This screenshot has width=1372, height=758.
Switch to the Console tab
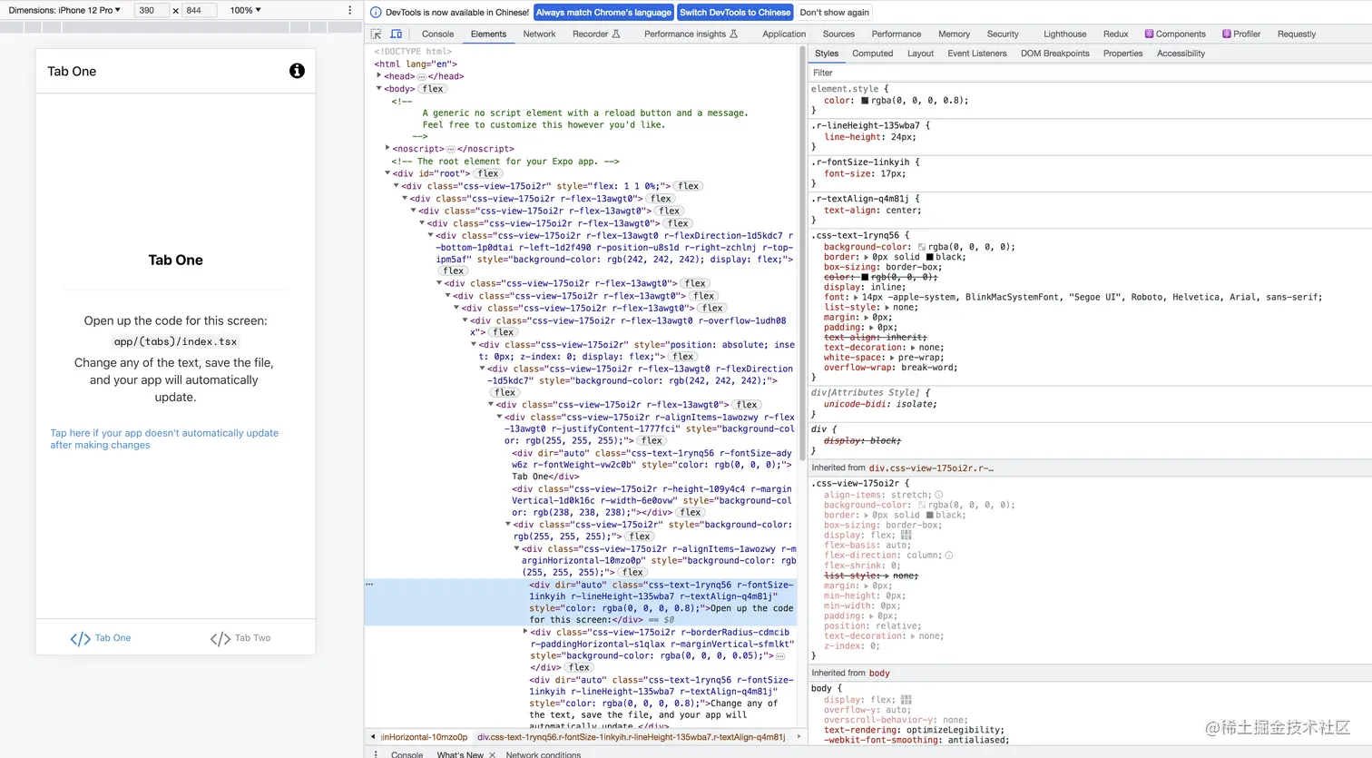click(x=437, y=34)
